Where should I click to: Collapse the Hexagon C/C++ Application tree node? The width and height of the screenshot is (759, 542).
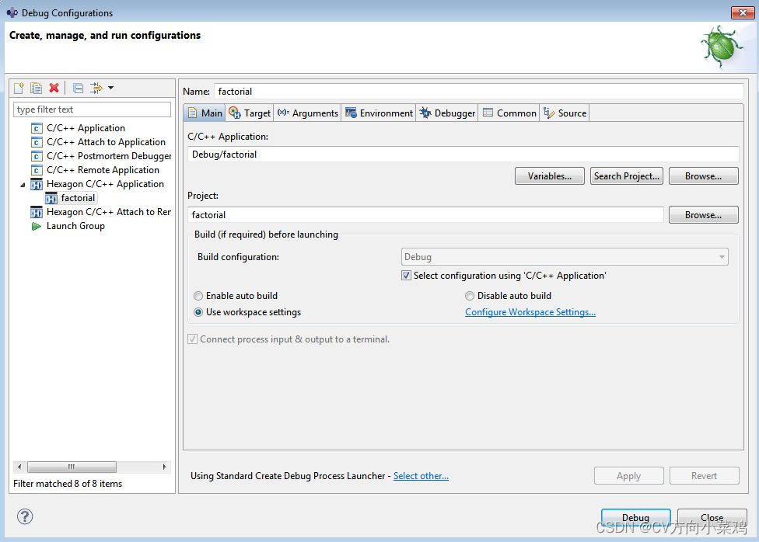click(23, 185)
